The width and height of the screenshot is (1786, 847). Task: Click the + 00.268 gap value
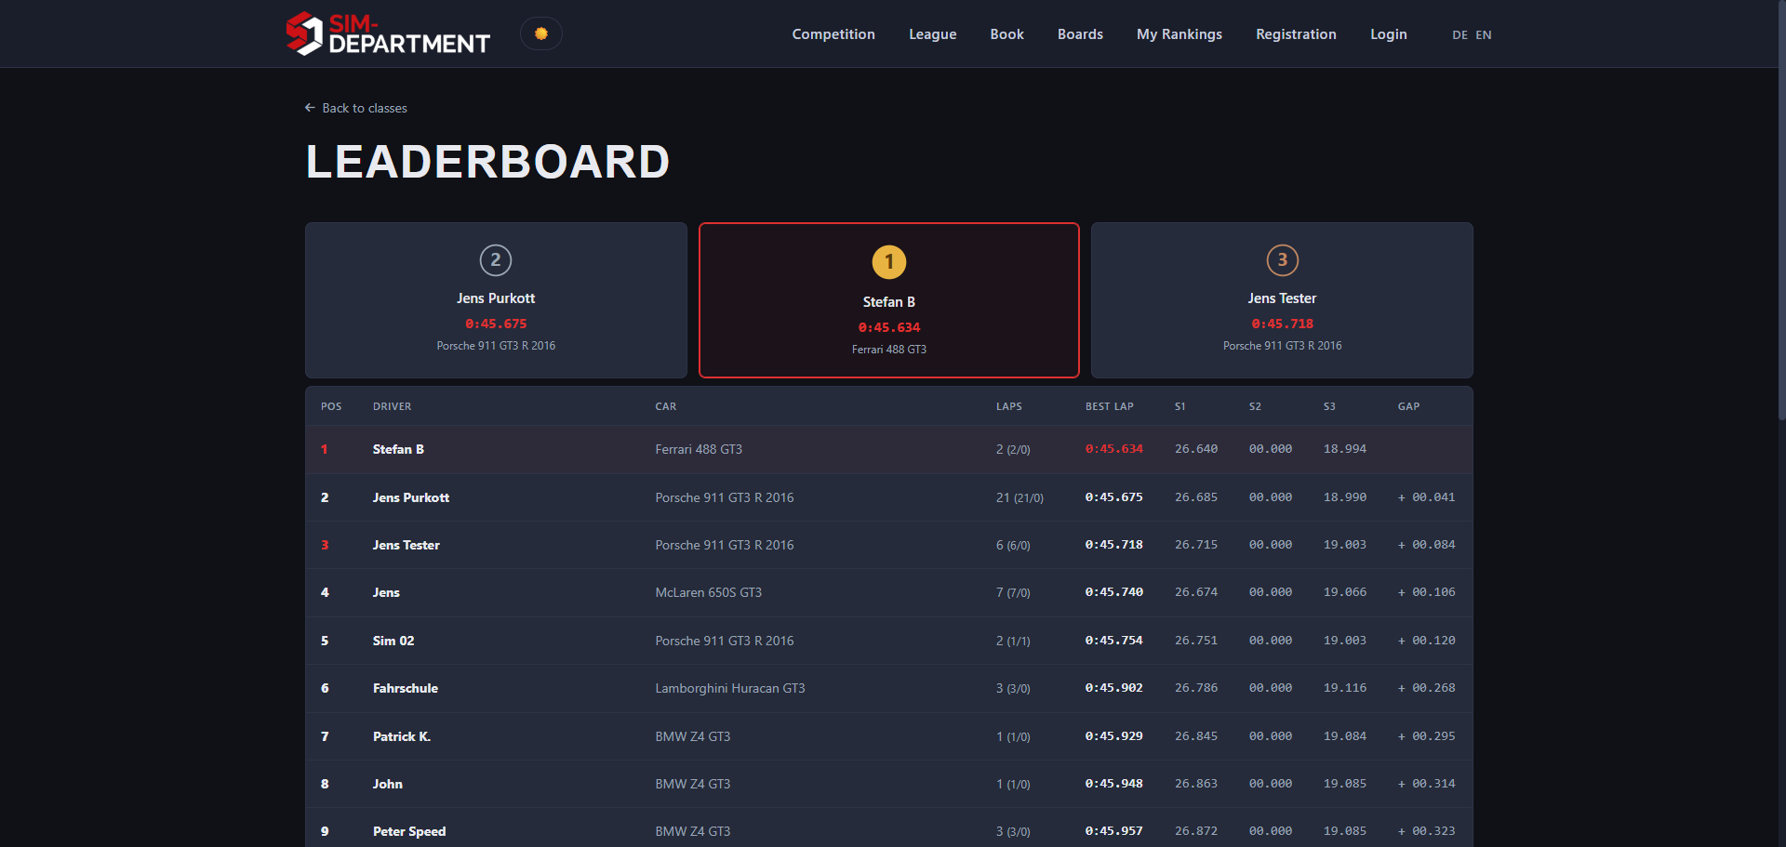1426,688
